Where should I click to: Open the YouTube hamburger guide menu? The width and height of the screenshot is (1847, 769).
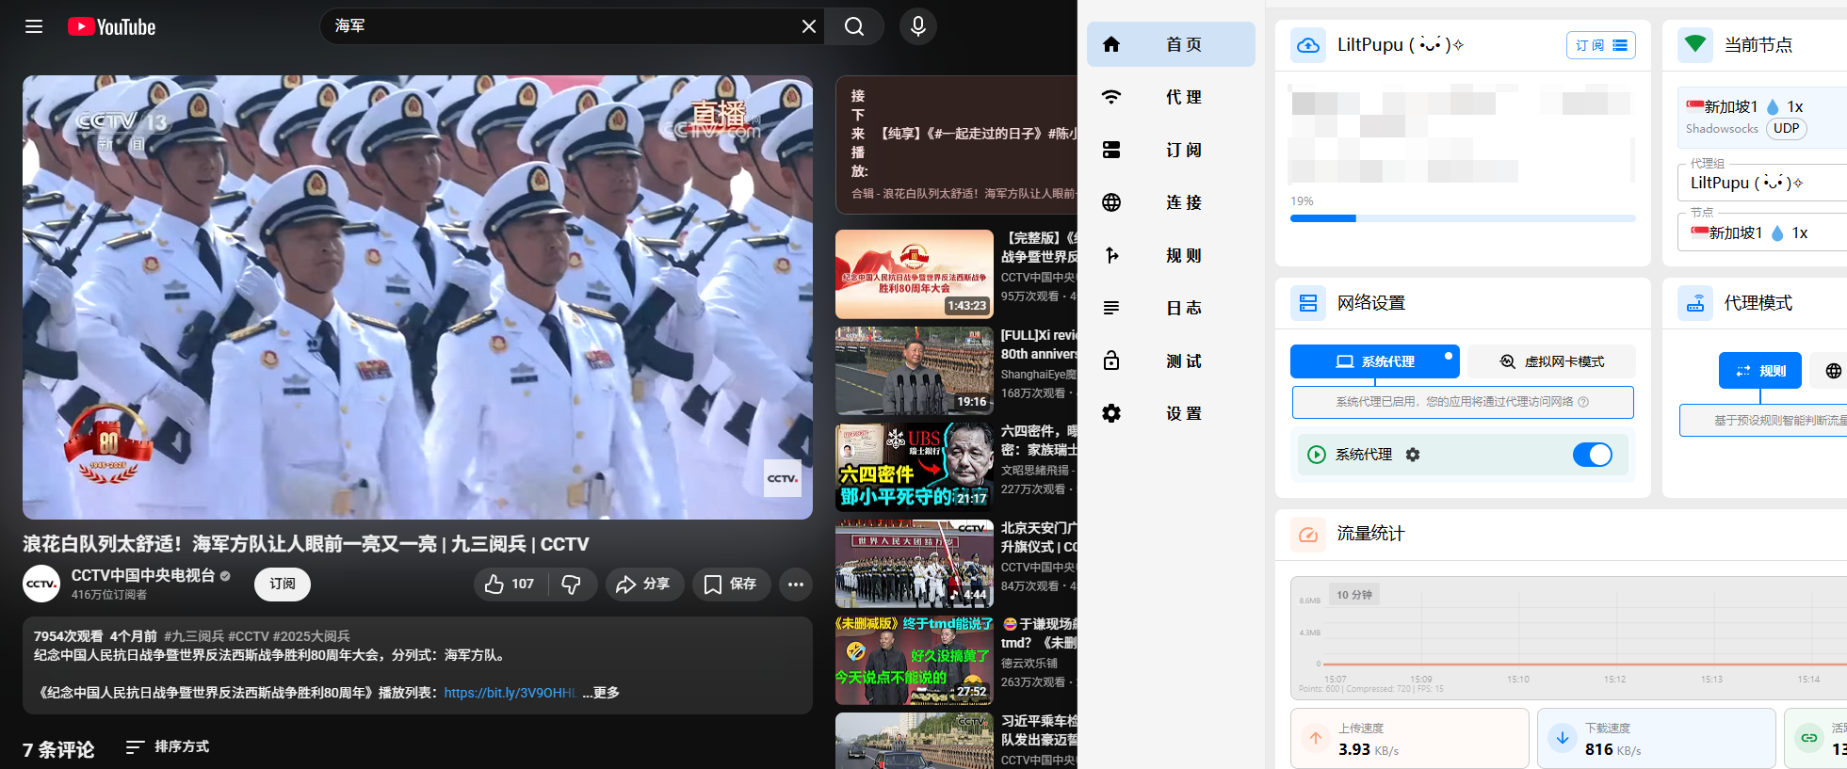tap(34, 26)
